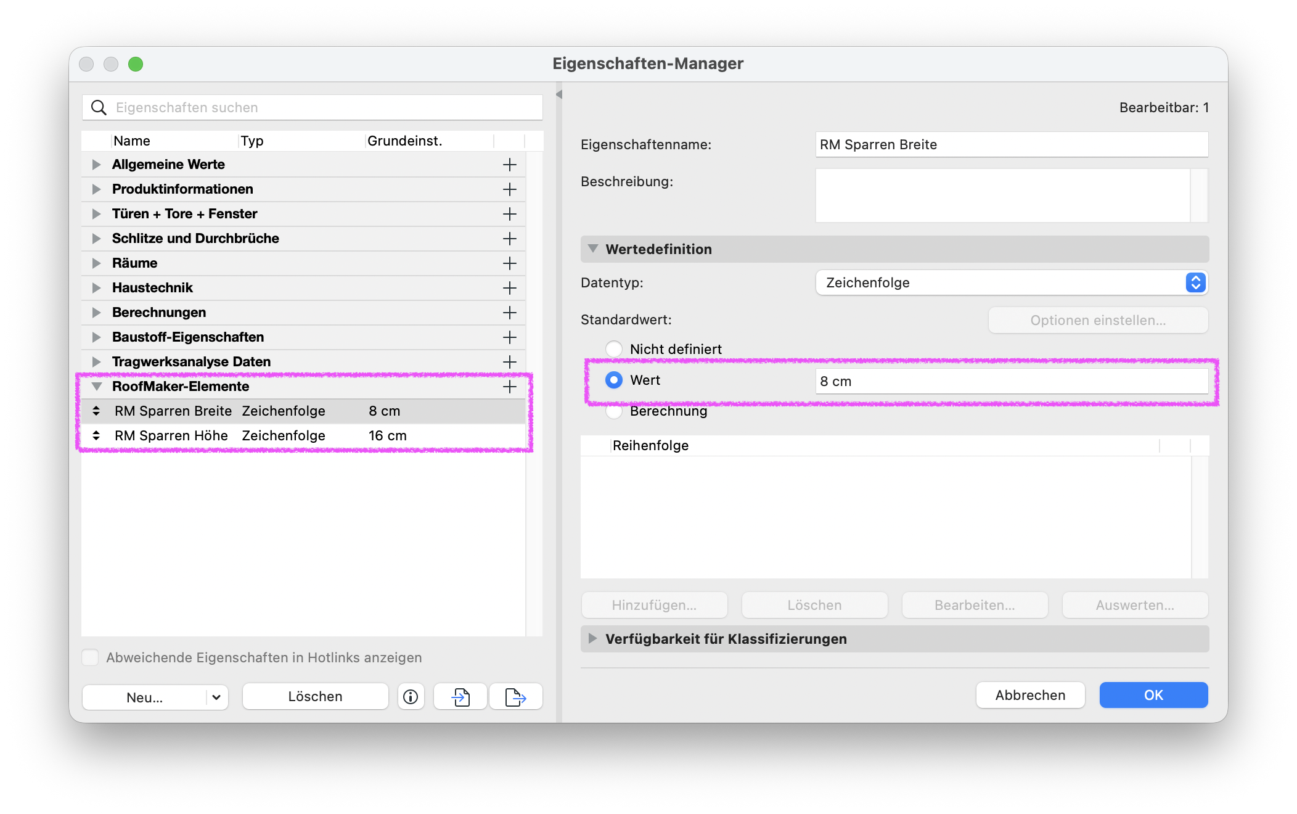Click the Bearbeiten... button
The height and width of the screenshot is (814, 1297).
(975, 605)
